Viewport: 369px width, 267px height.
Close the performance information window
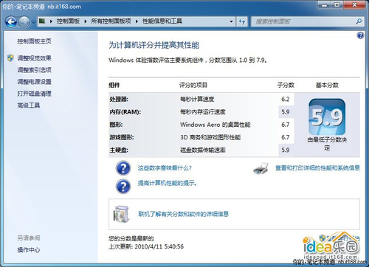354,5
